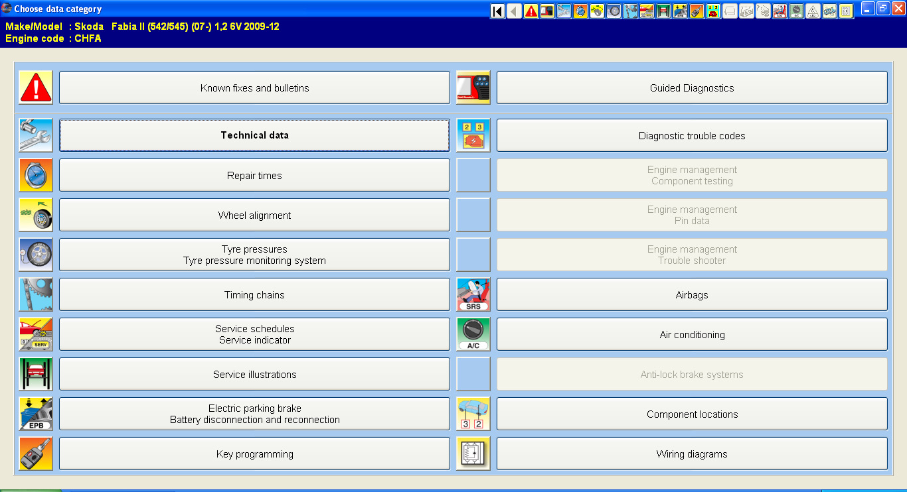Image resolution: width=907 pixels, height=492 pixels.
Task: Open the Known fixes and bulletins button
Action: 254,88
